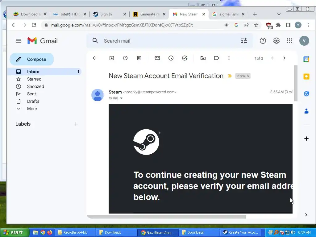316x237 pixels.
Task: Delete this email with trash icon
Action: [x=139, y=58]
